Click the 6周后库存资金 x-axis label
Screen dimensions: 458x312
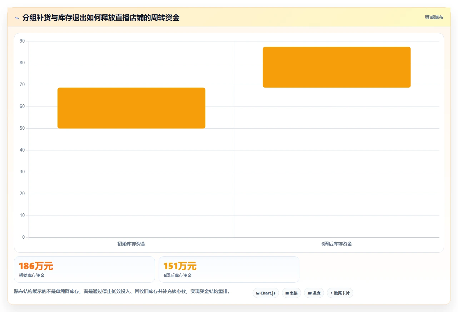[337, 244]
